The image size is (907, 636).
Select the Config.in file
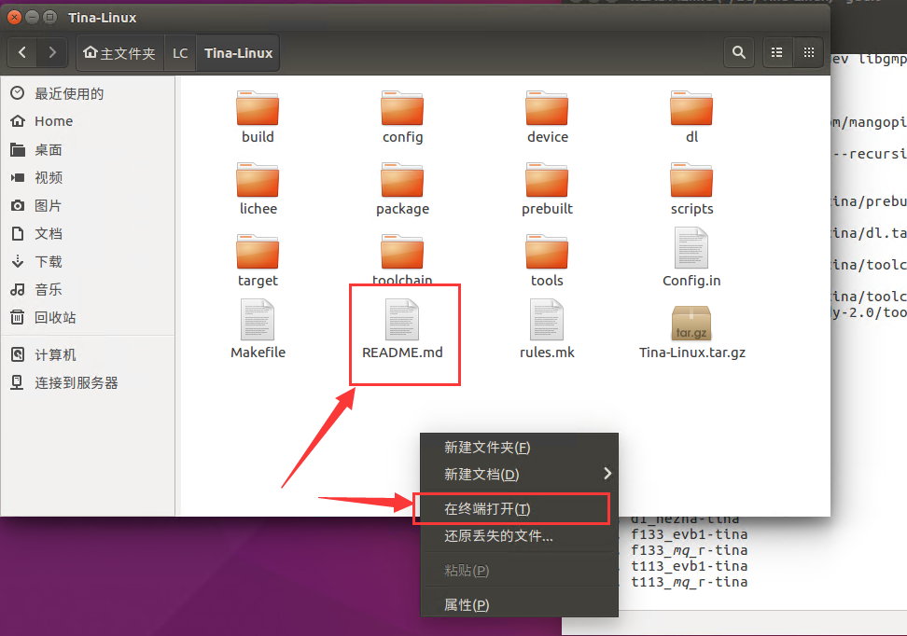(x=691, y=258)
